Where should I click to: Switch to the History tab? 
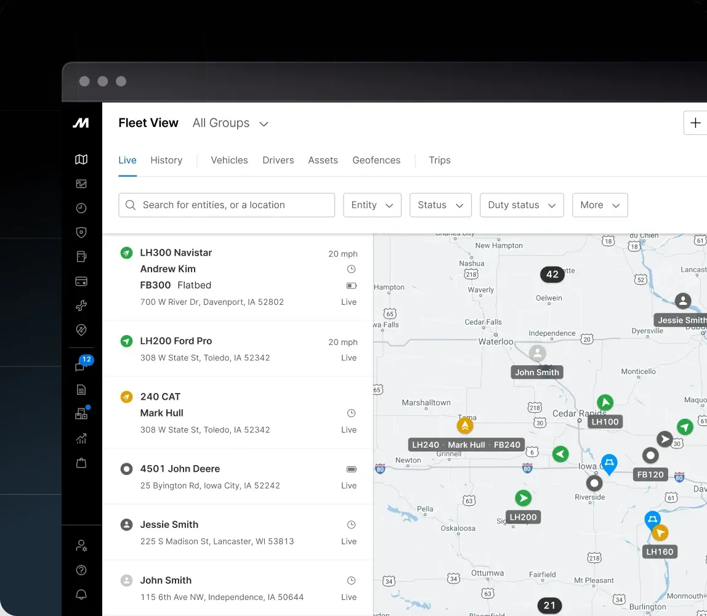point(166,160)
